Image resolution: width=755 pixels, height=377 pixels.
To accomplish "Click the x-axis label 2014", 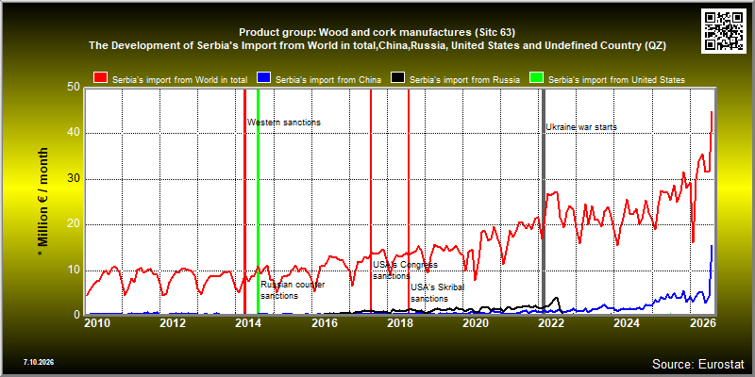I will [x=248, y=323].
